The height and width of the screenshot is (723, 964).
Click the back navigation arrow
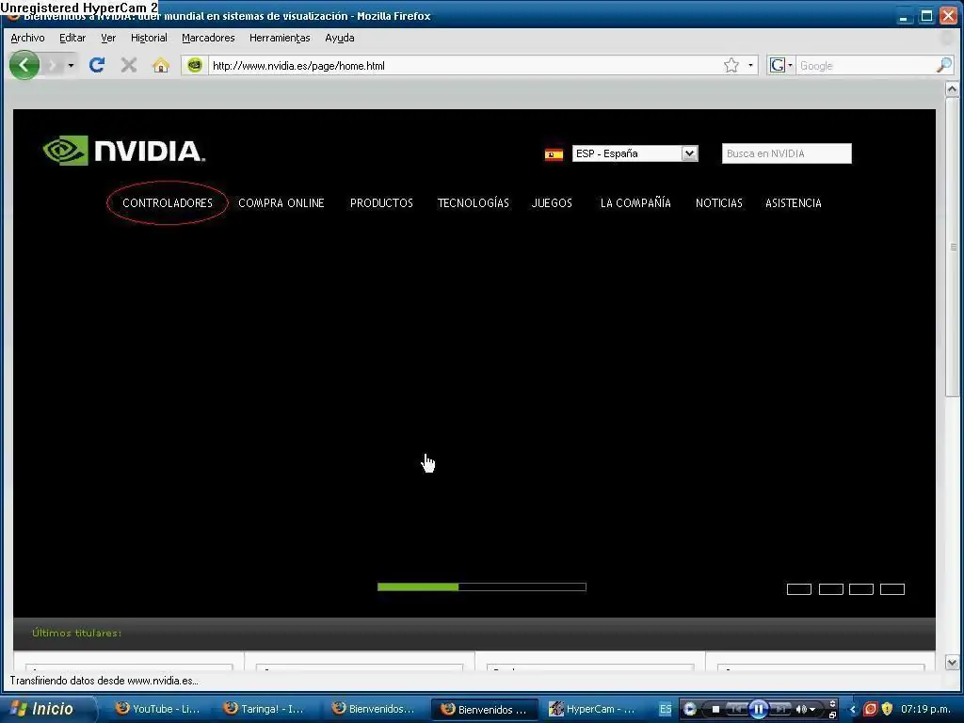[x=24, y=65]
